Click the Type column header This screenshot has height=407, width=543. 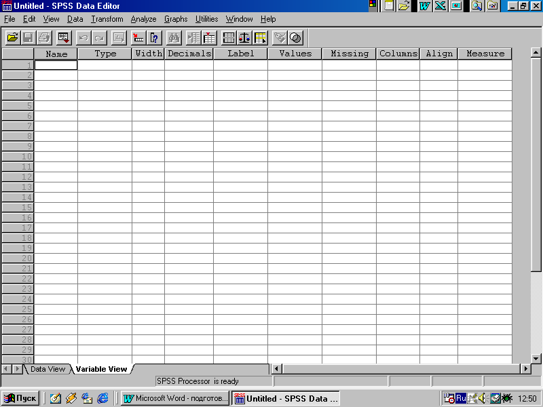tap(105, 54)
